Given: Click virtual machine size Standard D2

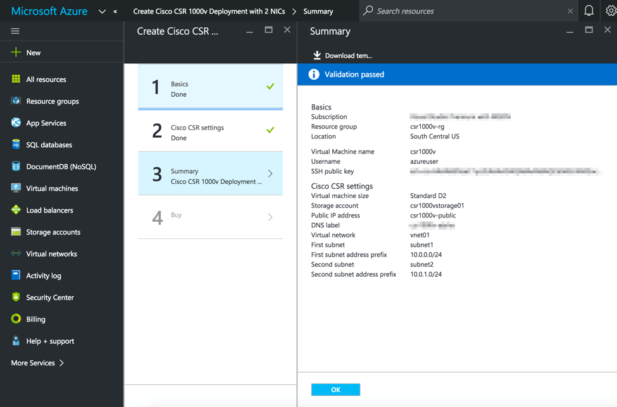Looking at the screenshot, I should pos(428,196).
